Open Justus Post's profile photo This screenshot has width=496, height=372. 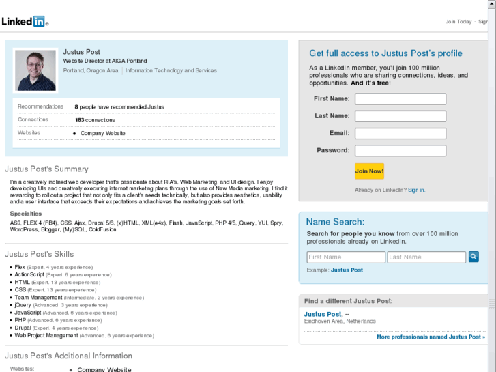35,70
